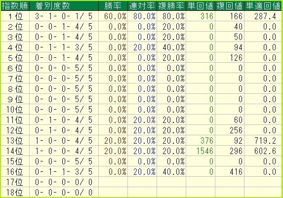Click the 指数順 column header
This screenshot has height=198, width=283.
[15, 6]
